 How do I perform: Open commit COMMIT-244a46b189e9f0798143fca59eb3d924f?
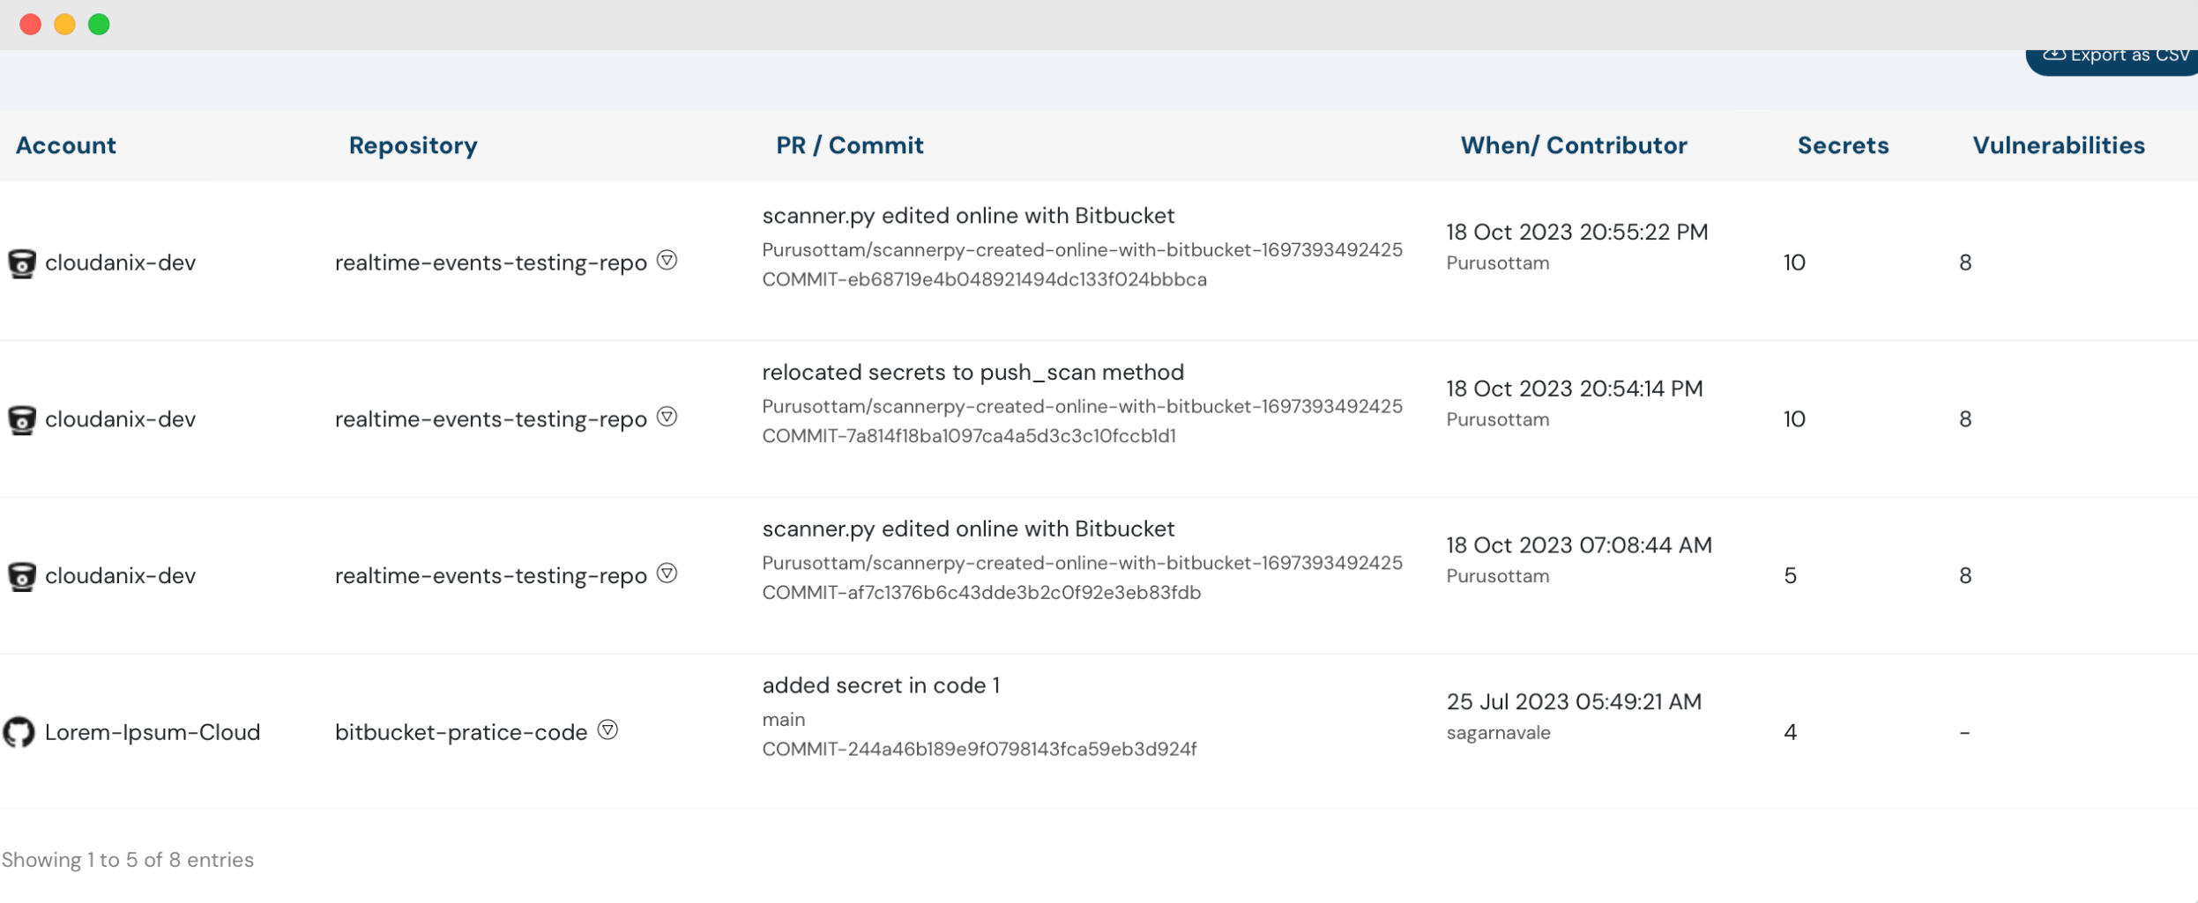(979, 749)
